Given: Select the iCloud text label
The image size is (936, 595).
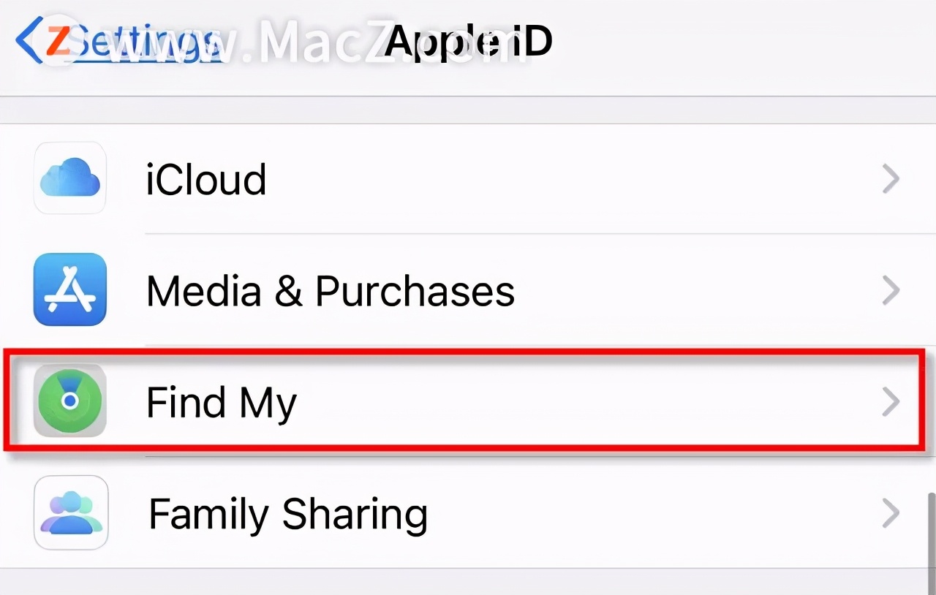Looking at the screenshot, I should click(205, 180).
